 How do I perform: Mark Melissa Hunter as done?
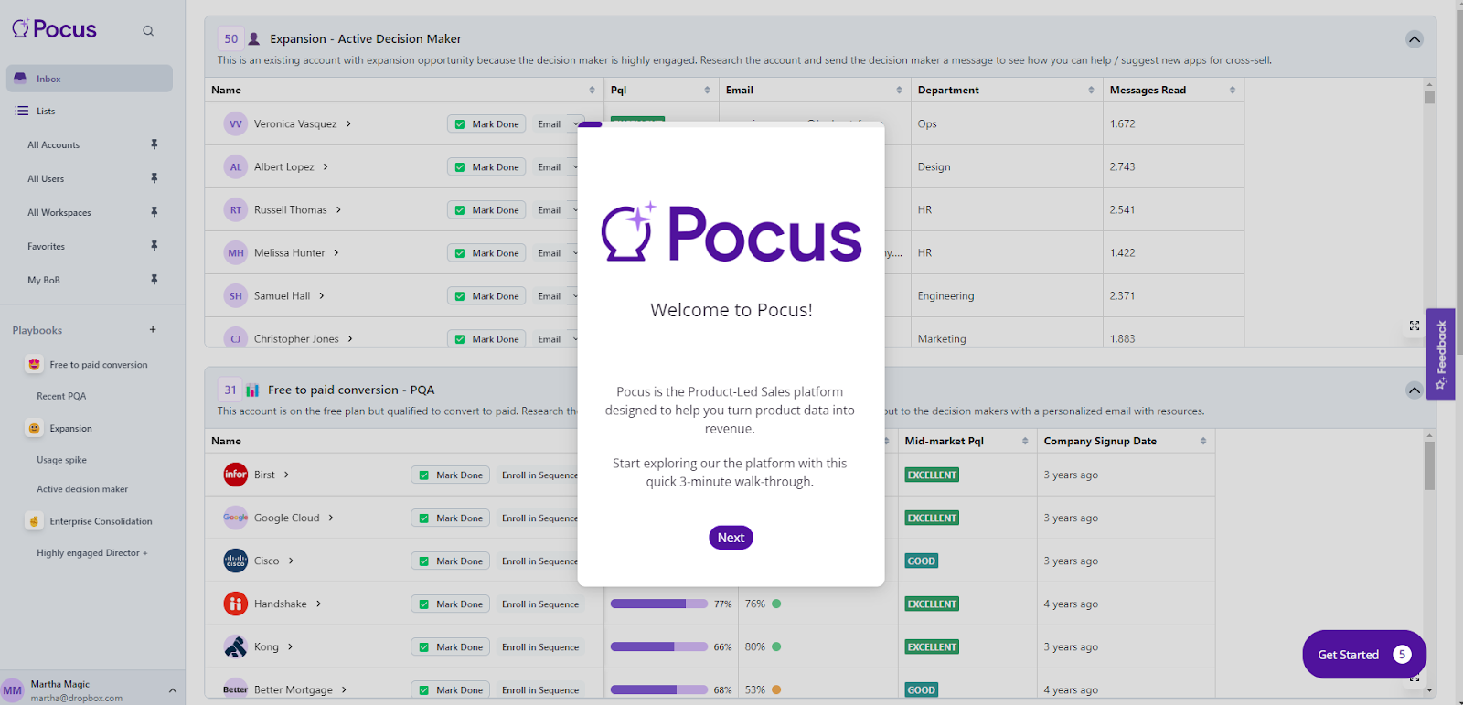(x=486, y=252)
